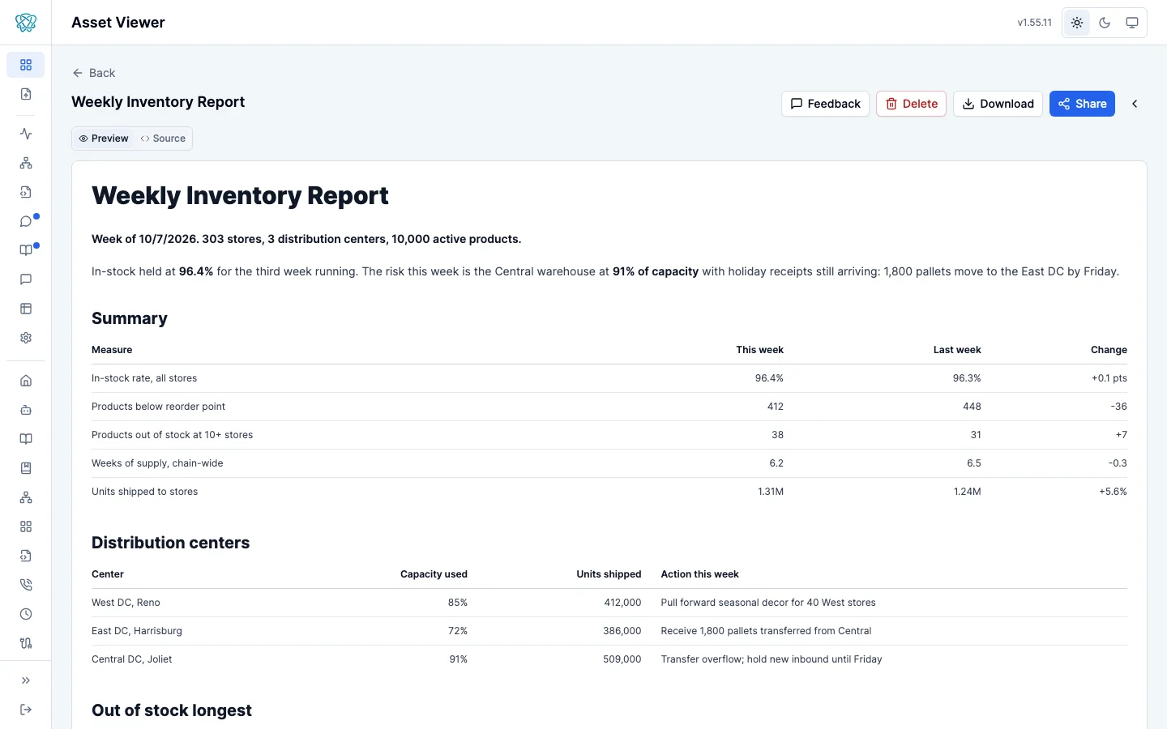
Task: Click the Summary section heading
Action: 130,318
